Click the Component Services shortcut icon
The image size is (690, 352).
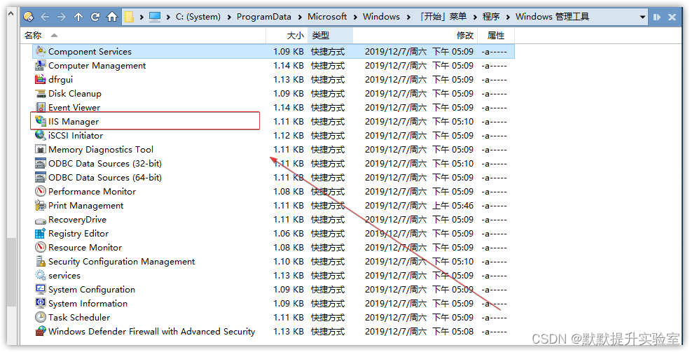pos(41,51)
